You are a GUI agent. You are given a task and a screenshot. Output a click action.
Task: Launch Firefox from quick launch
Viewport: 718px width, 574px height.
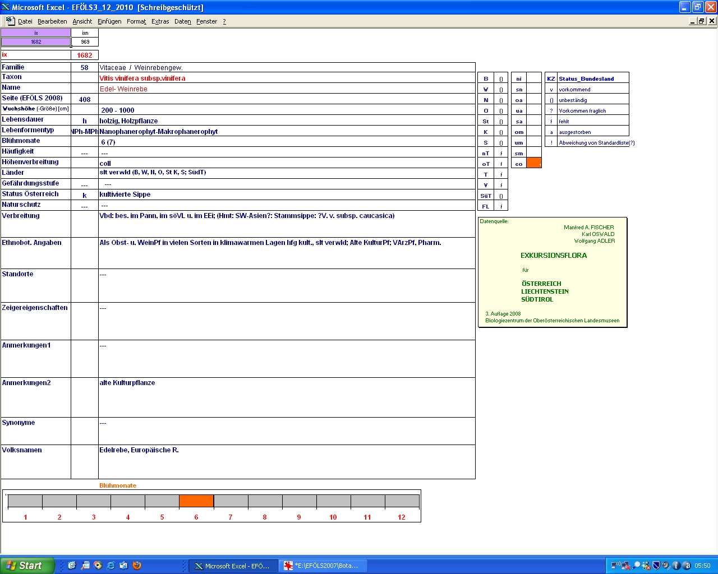[x=136, y=566]
